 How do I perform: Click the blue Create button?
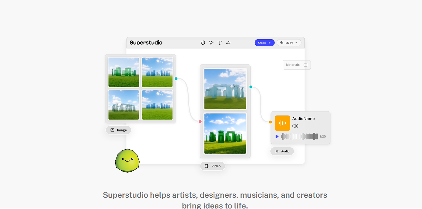coord(265,43)
